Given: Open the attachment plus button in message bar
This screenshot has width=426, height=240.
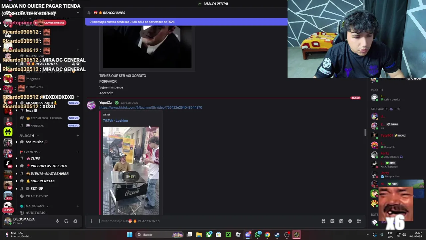Looking at the screenshot, I should (91, 221).
